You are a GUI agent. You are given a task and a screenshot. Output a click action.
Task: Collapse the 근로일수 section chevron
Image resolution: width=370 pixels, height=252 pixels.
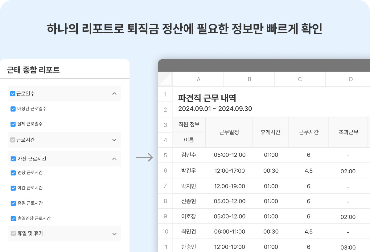(x=114, y=94)
